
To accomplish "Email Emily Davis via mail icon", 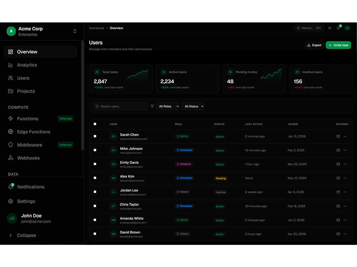I will coord(338,164).
